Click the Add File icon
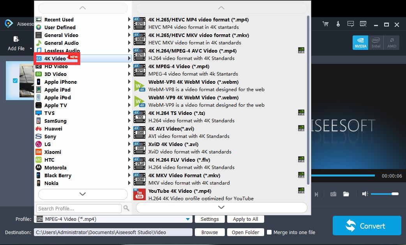 16,39
